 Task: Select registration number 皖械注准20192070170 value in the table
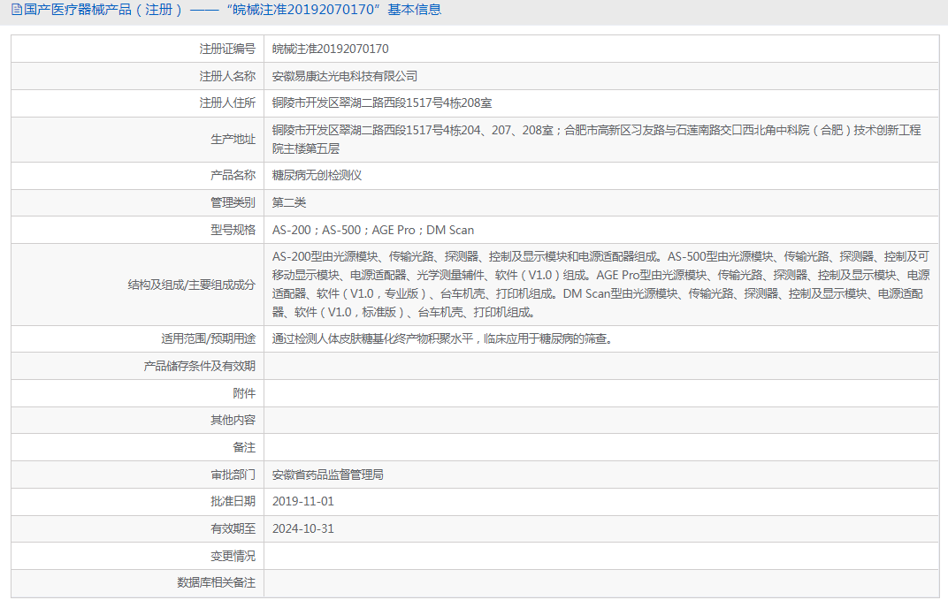330,49
